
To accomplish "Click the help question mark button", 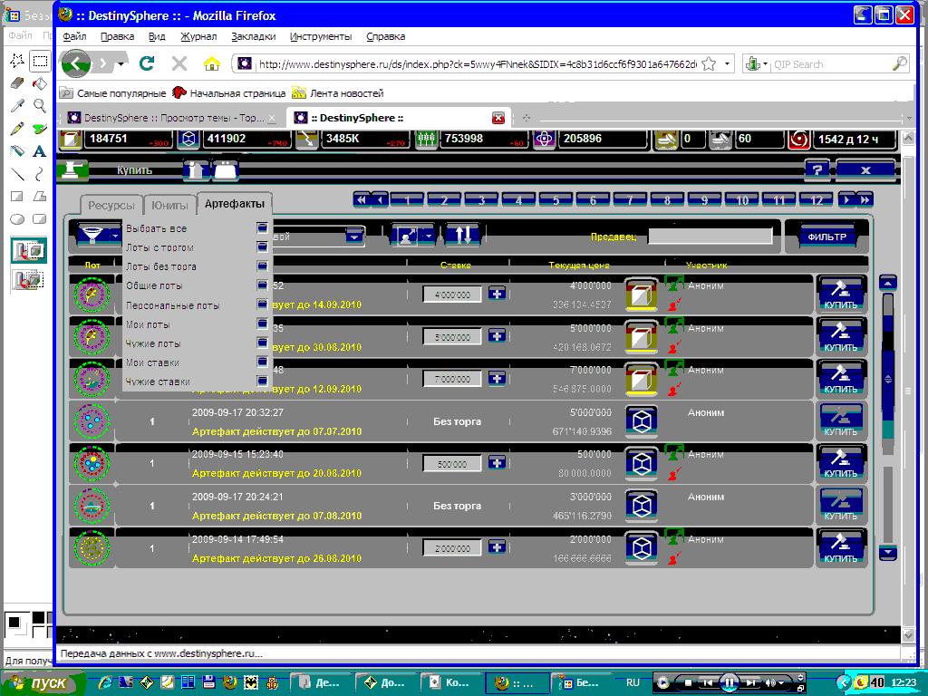I will pos(817,169).
